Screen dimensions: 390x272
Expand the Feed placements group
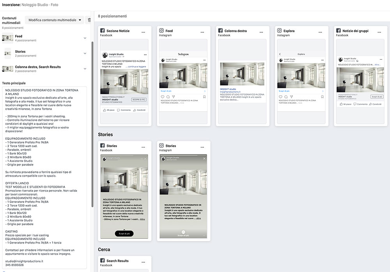coord(85,38)
